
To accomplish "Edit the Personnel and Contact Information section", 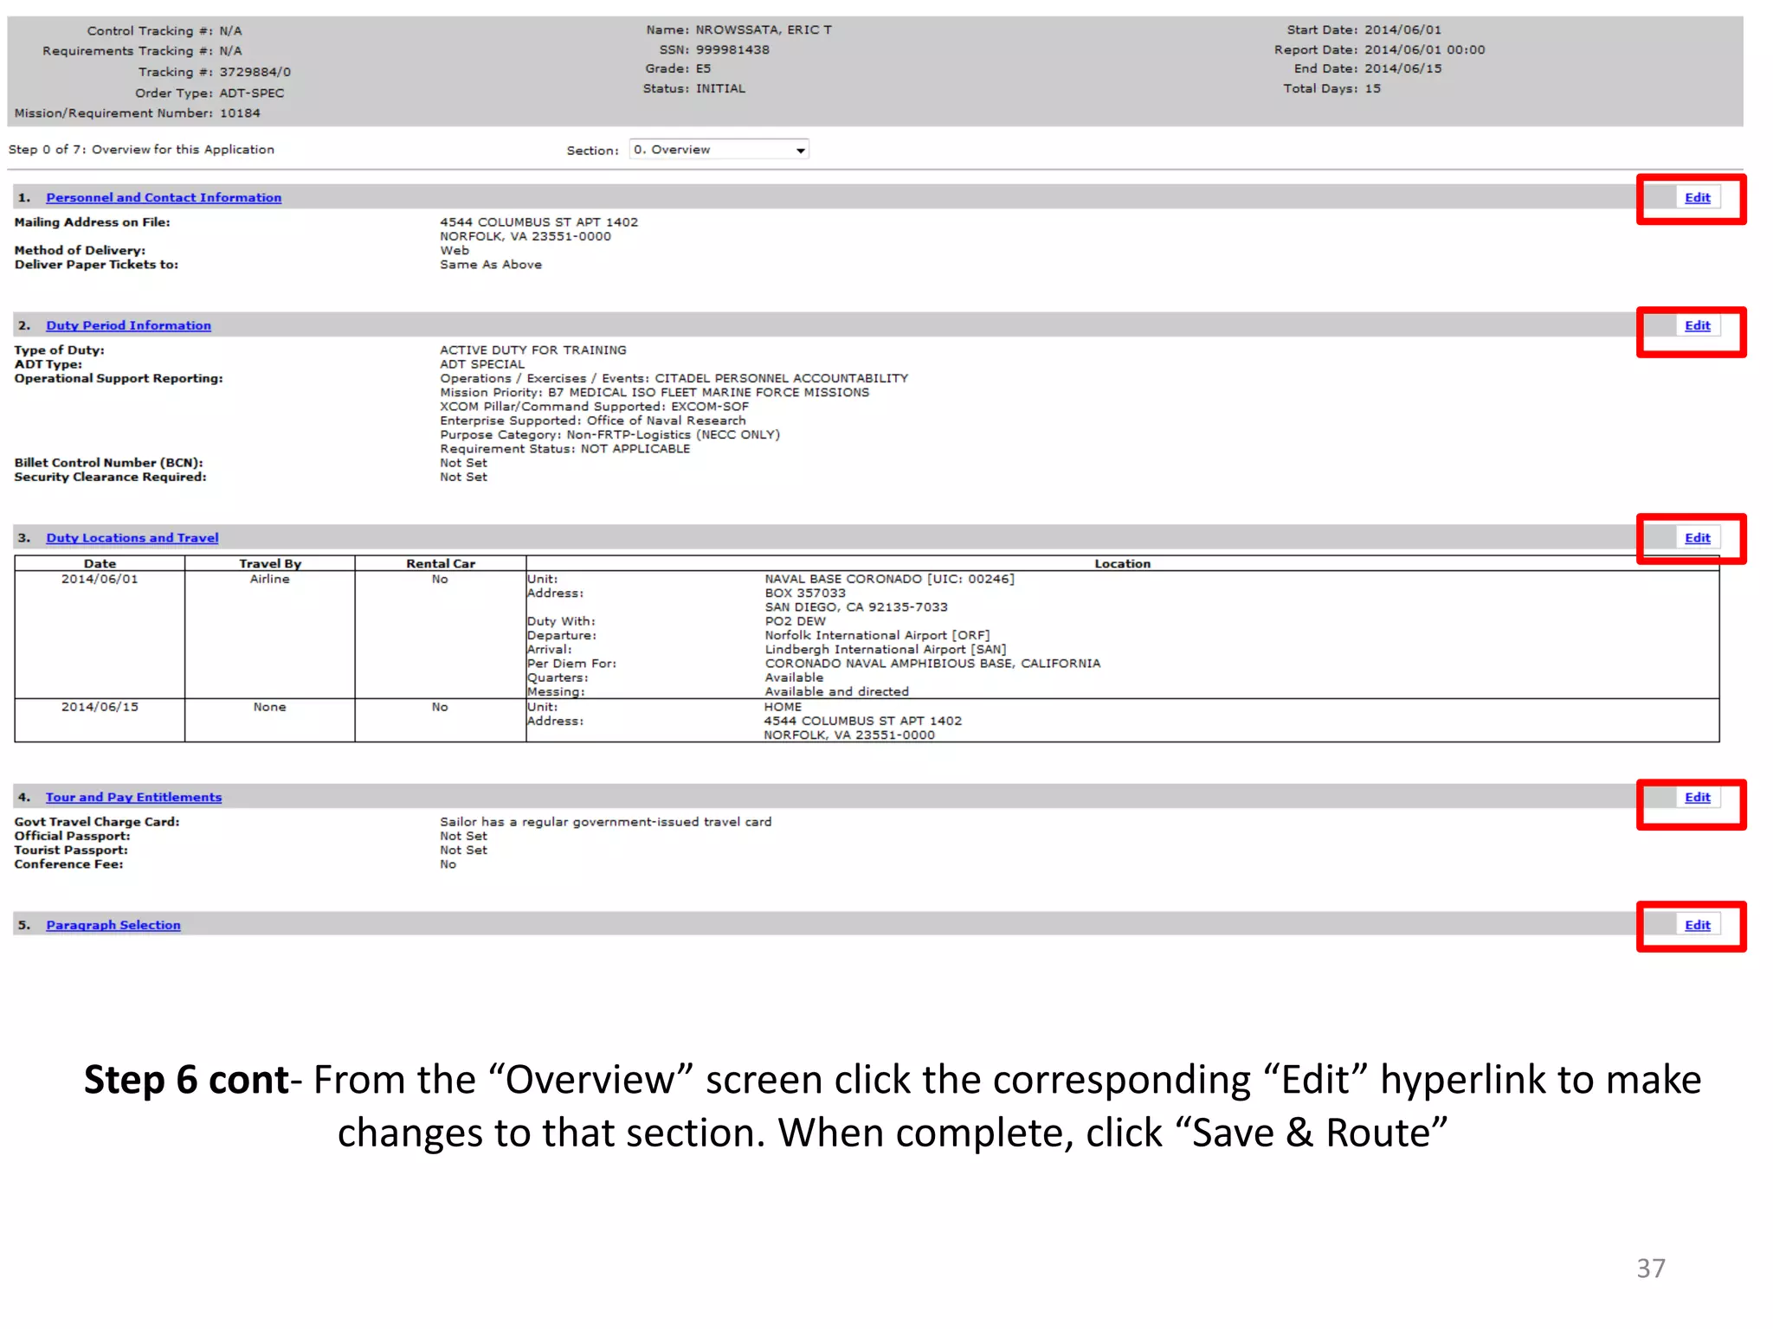I will tap(1697, 197).
